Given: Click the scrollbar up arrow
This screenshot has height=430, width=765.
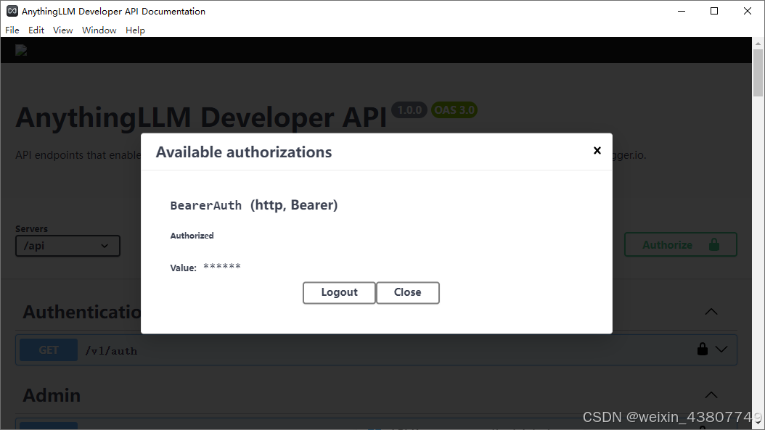Looking at the screenshot, I should point(758,43).
